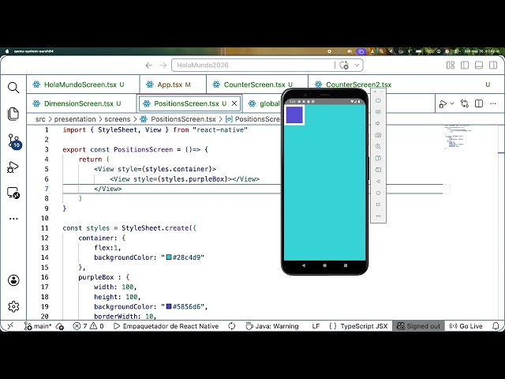The height and width of the screenshot is (379, 505).
Task: Open emulator extended controls ellipsis
Action: pyautogui.click(x=378, y=216)
